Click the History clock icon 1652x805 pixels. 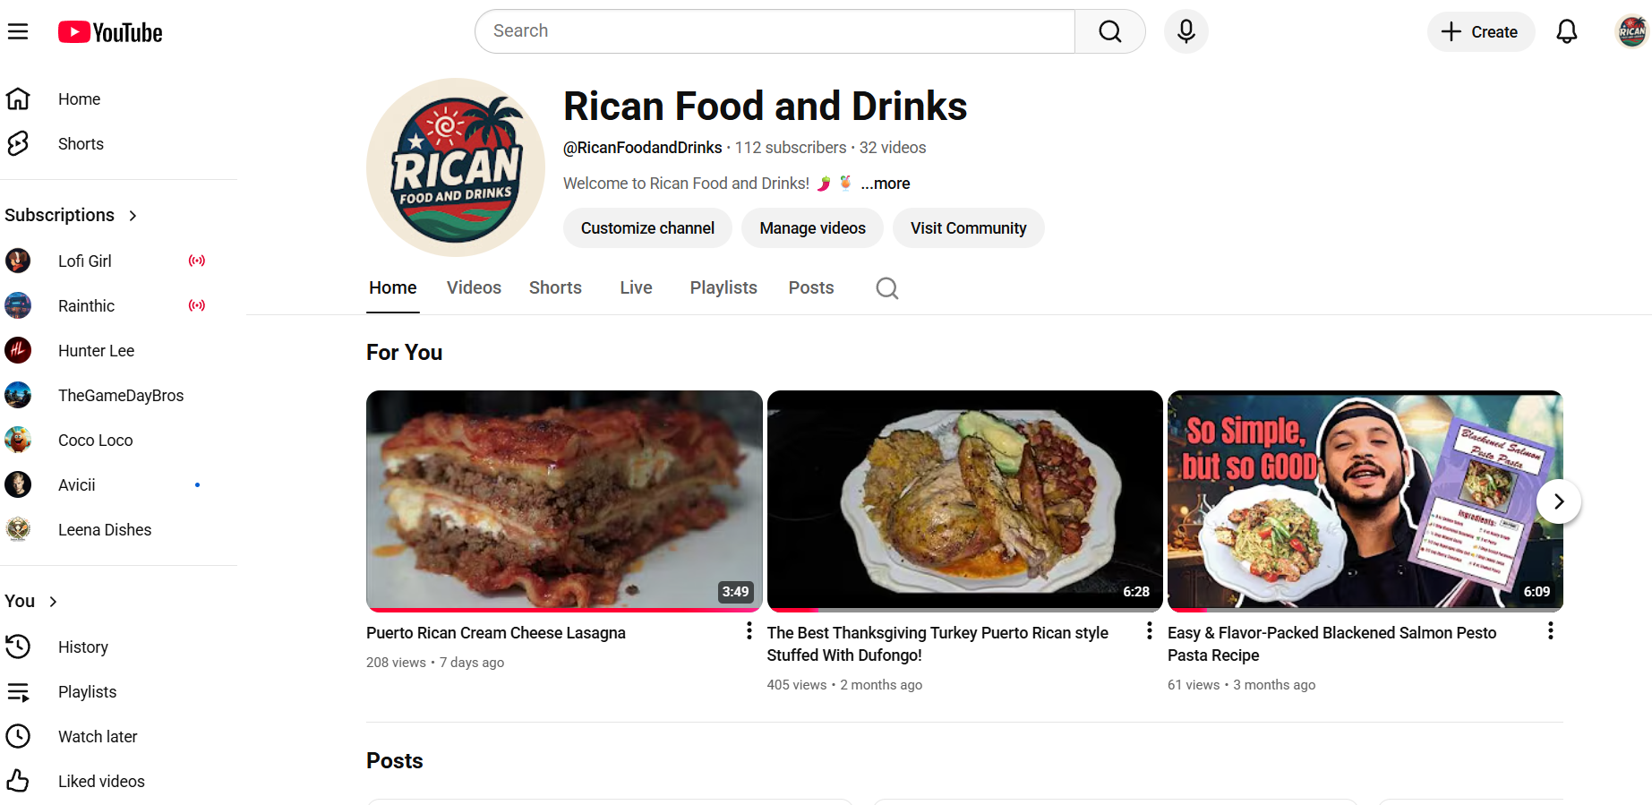(18, 647)
